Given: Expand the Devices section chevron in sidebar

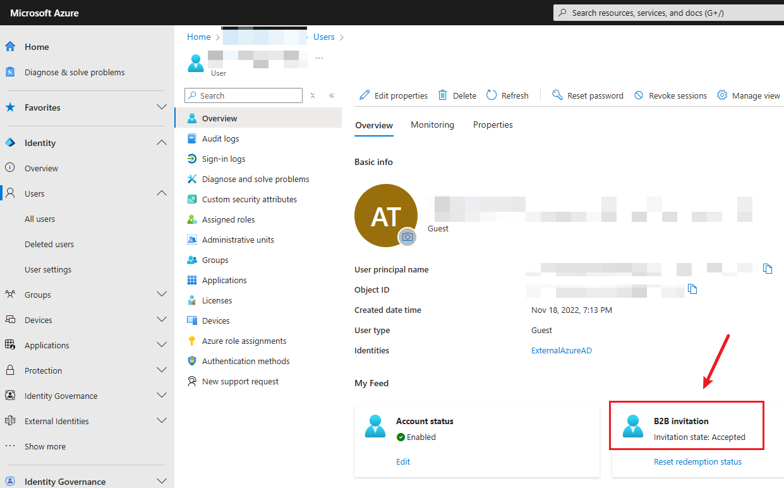Looking at the screenshot, I should [x=162, y=320].
